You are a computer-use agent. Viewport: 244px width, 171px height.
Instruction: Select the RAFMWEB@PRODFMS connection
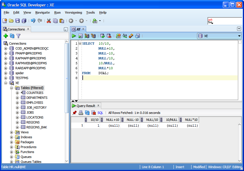tap(31, 63)
